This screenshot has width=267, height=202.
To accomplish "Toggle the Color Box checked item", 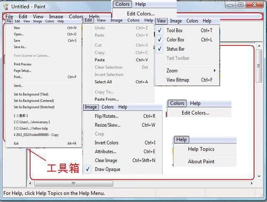I will (x=187, y=40).
